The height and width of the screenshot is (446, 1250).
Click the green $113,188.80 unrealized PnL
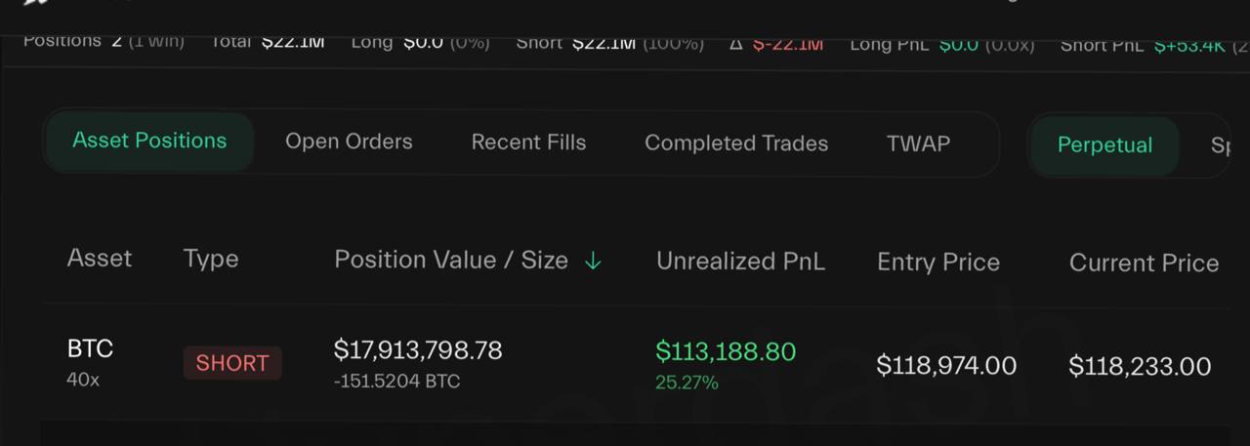726,351
